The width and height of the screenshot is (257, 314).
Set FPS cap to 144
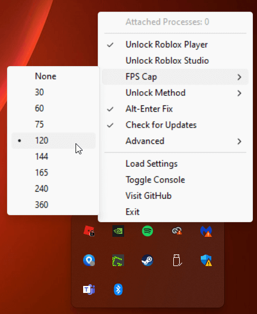53,157
